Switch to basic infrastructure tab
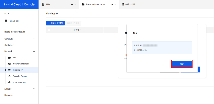 [x=99, y=4]
